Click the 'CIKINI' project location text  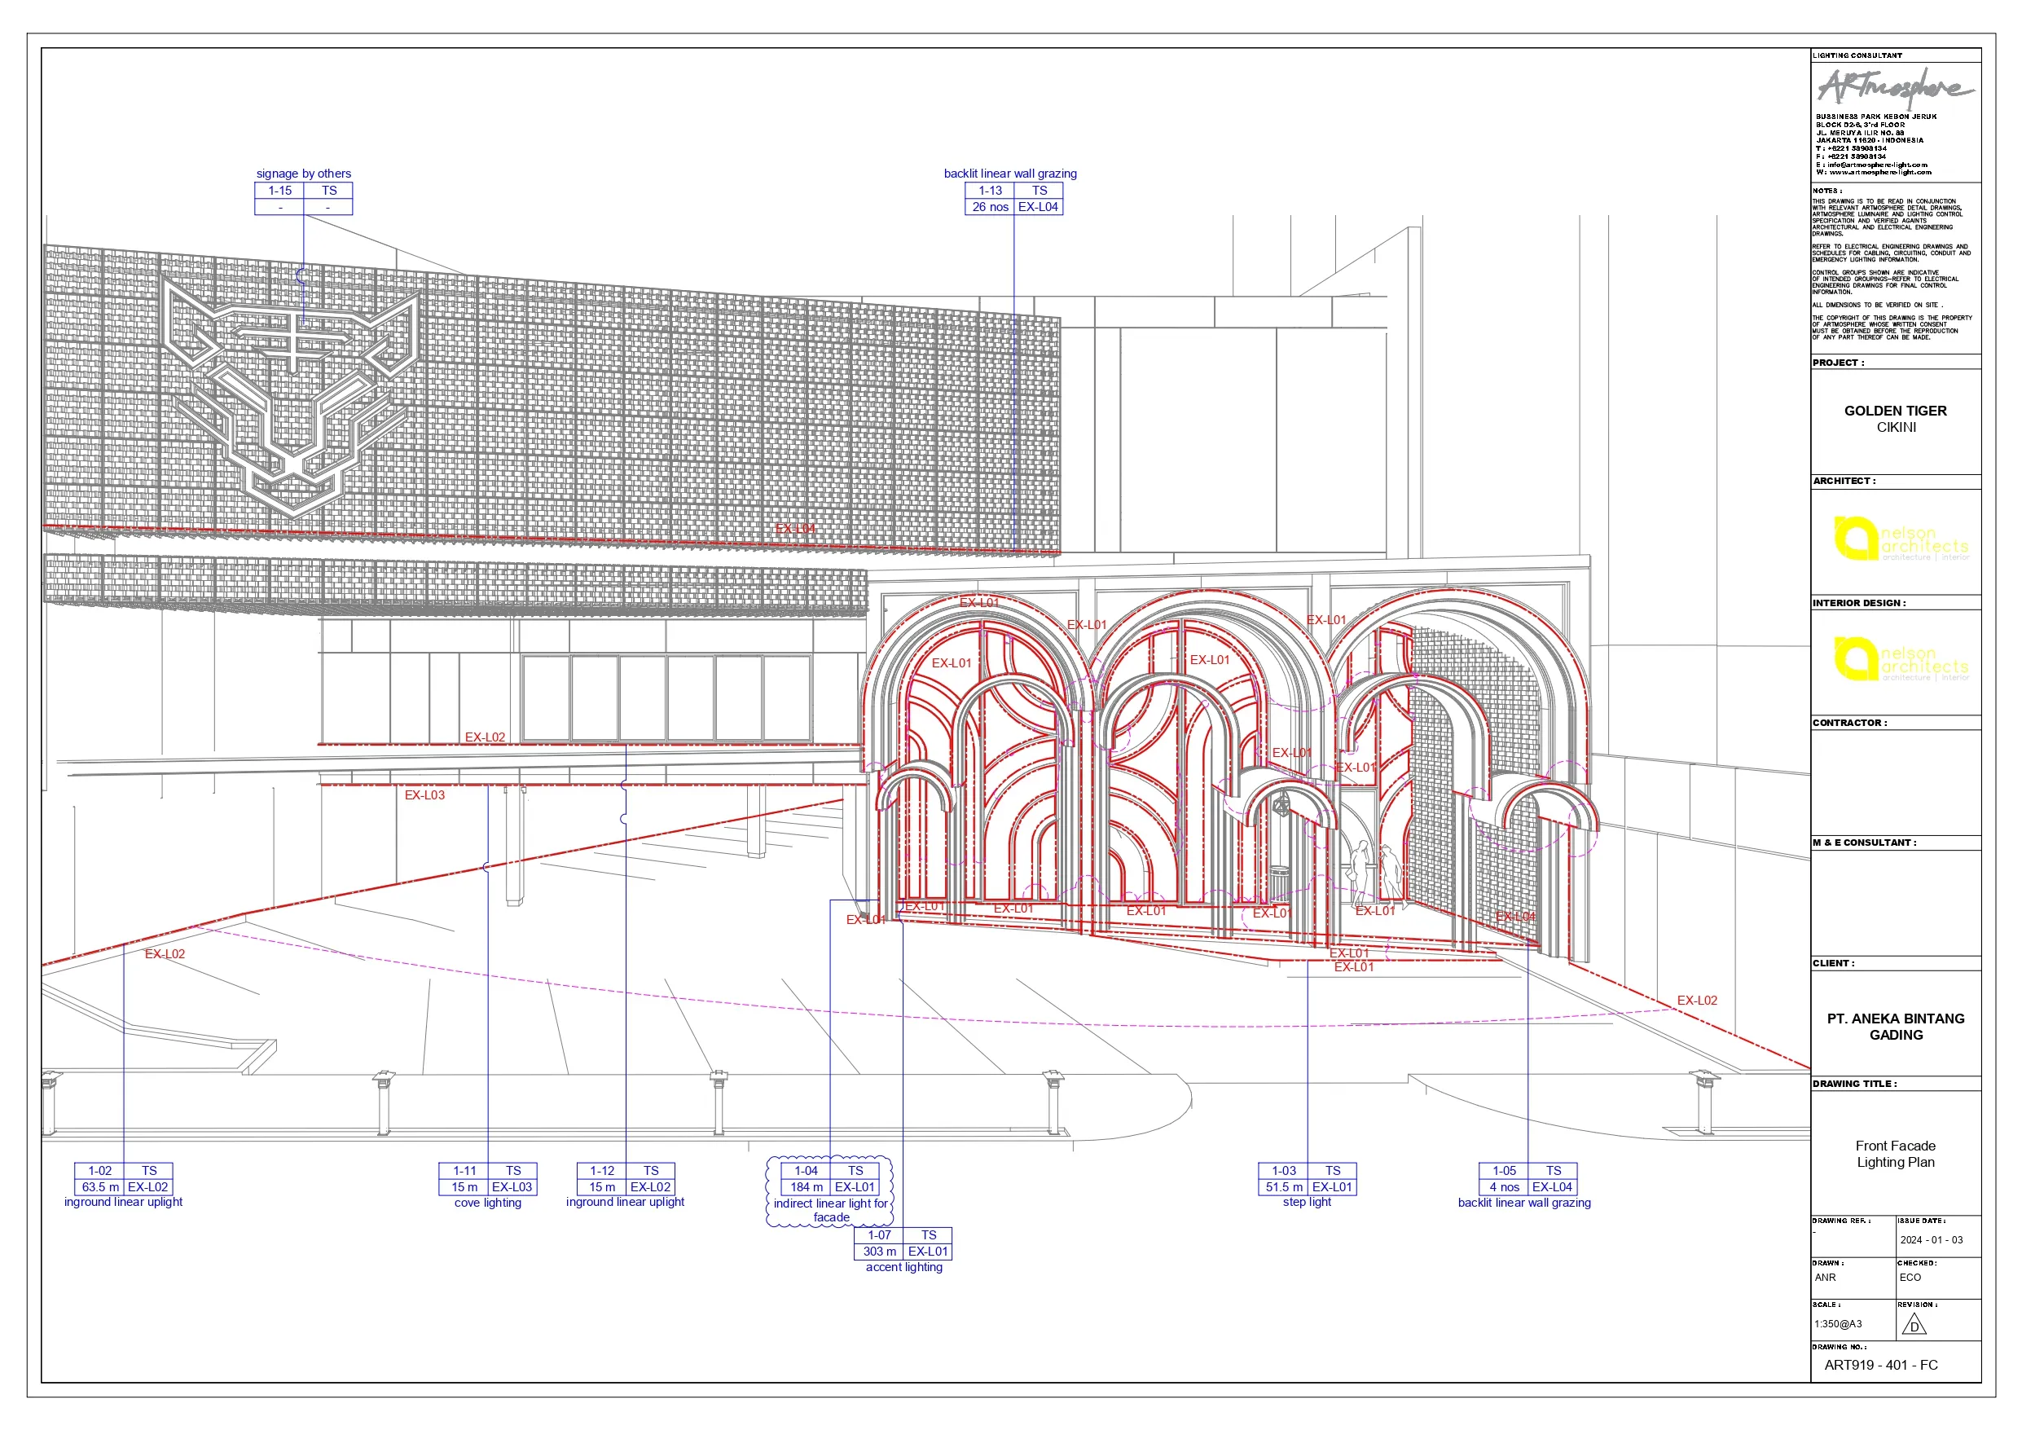point(1896,427)
